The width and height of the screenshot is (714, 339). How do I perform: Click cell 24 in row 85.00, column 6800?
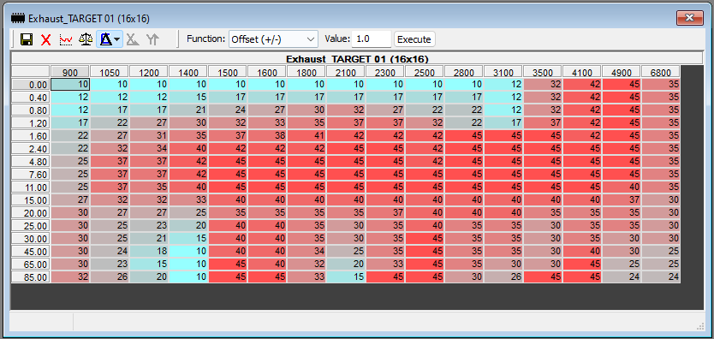[x=661, y=277]
